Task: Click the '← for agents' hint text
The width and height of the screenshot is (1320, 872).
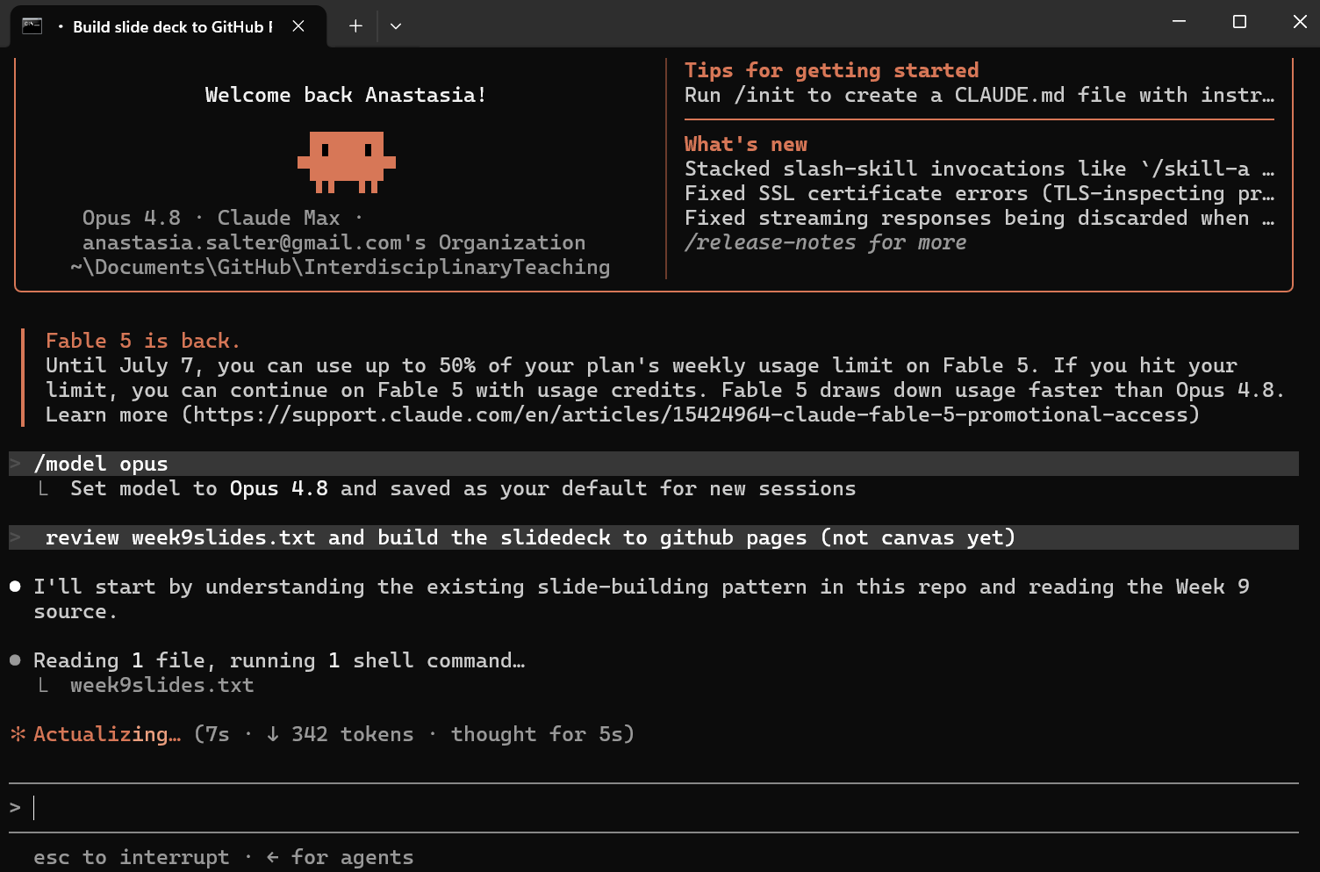Action: (x=340, y=857)
